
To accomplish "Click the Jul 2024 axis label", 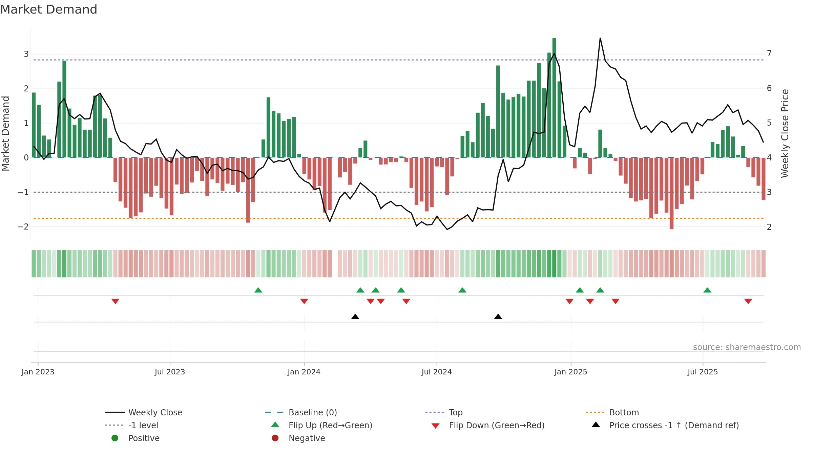I will click(437, 372).
